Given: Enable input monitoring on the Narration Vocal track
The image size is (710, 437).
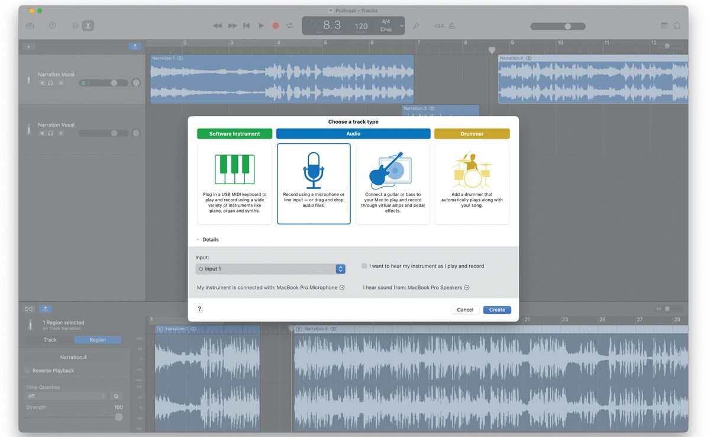Looking at the screenshot, I should click(60, 82).
